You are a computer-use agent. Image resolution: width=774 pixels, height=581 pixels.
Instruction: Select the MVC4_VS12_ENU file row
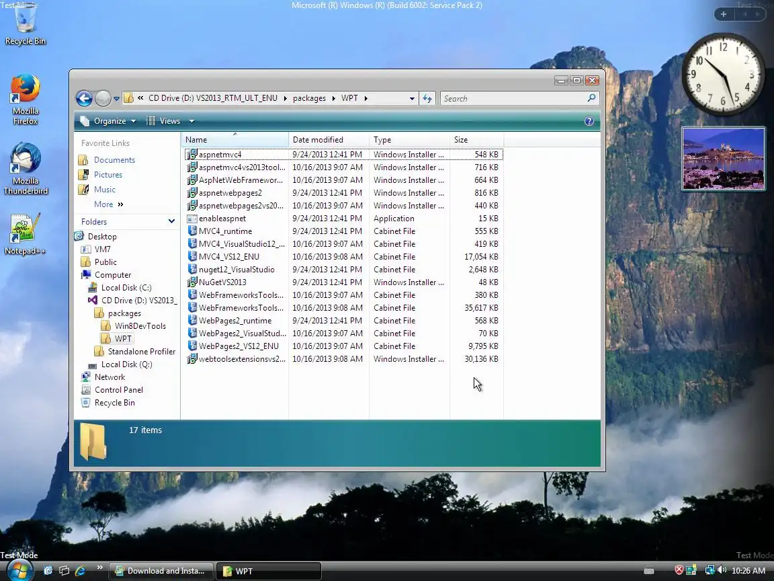tap(343, 256)
